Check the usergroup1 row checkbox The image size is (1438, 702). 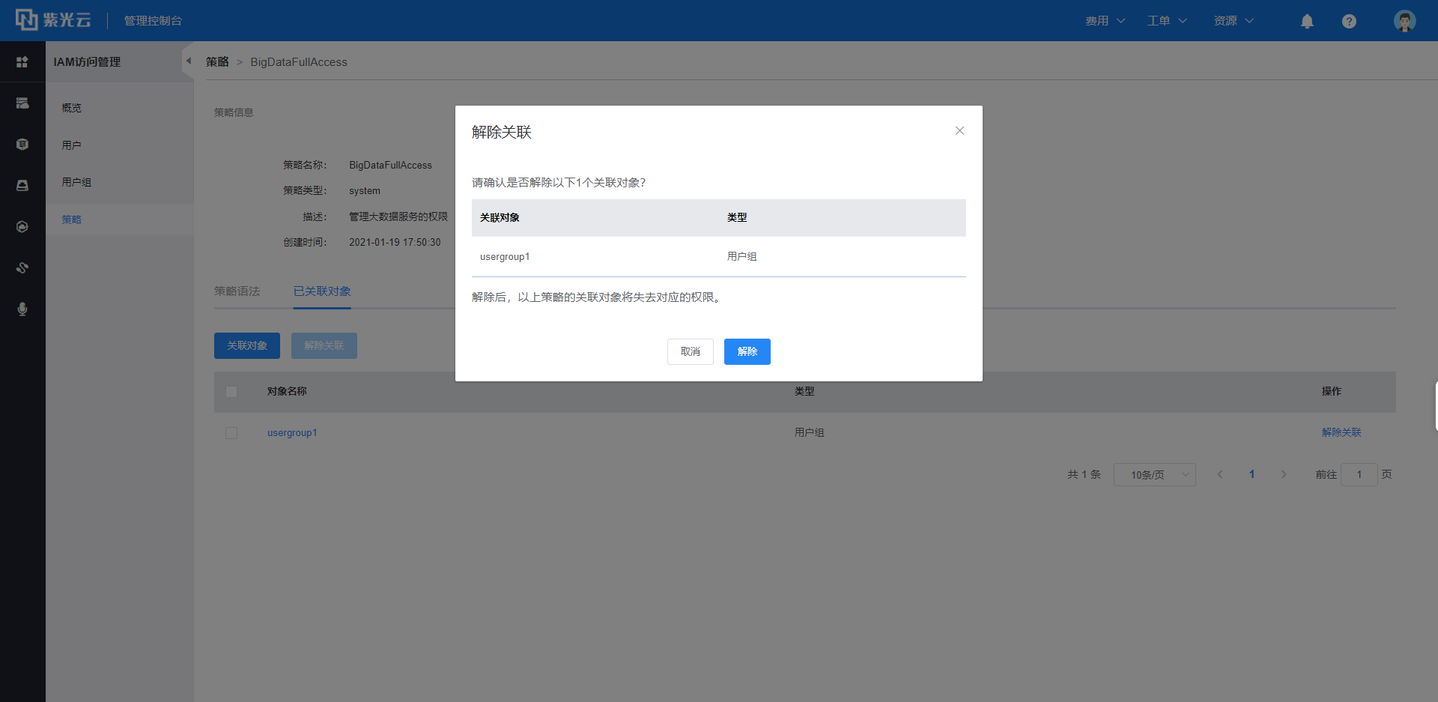(231, 433)
